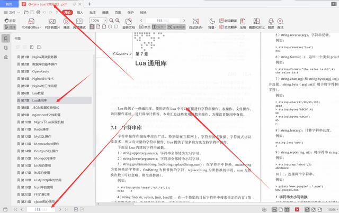The image size is (339, 213).
Task: Click the undo arrow in quick toolbar
Action: click(x=44, y=13)
